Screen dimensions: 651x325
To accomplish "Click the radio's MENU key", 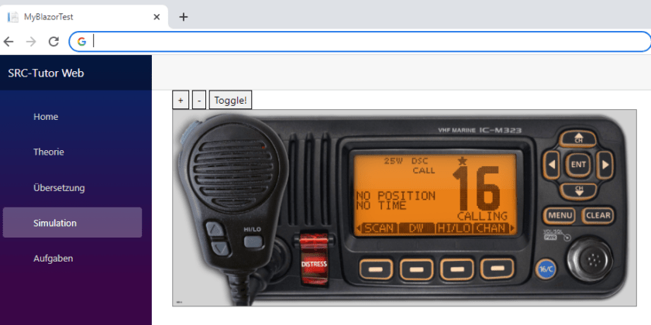I will click(x=560, y=216).
